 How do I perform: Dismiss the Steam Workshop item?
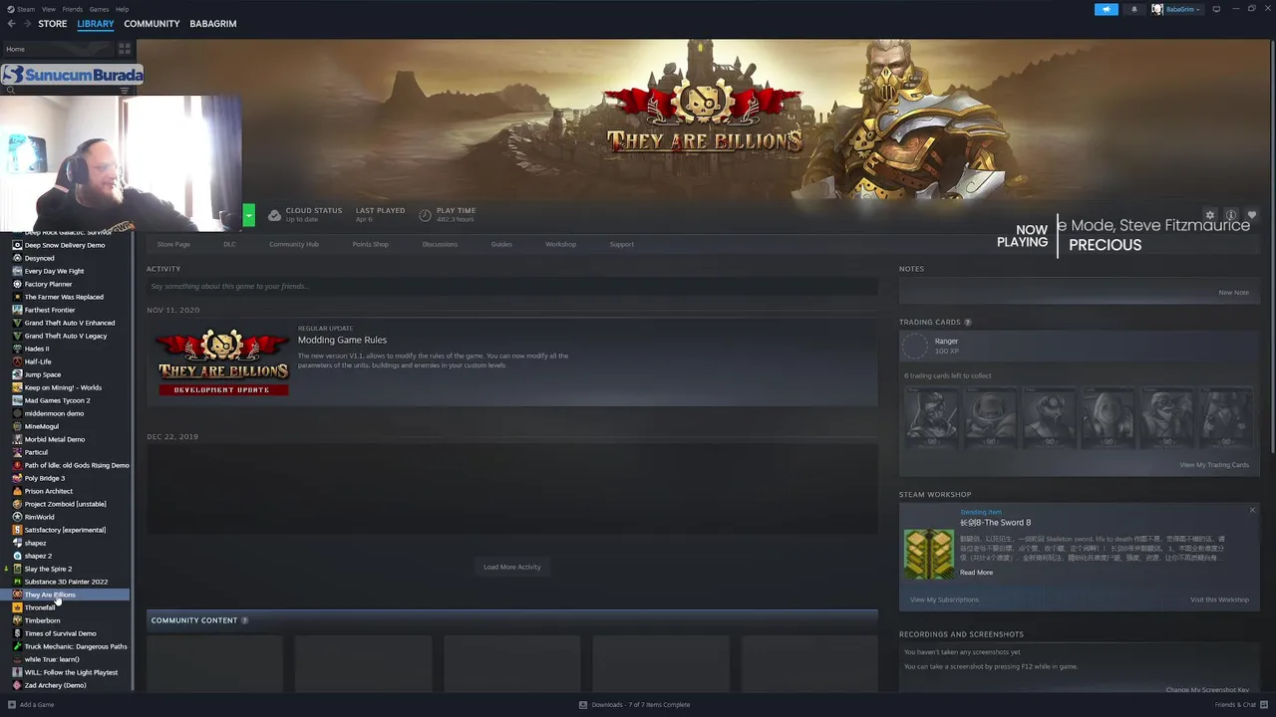click(x=1252, y=511)
